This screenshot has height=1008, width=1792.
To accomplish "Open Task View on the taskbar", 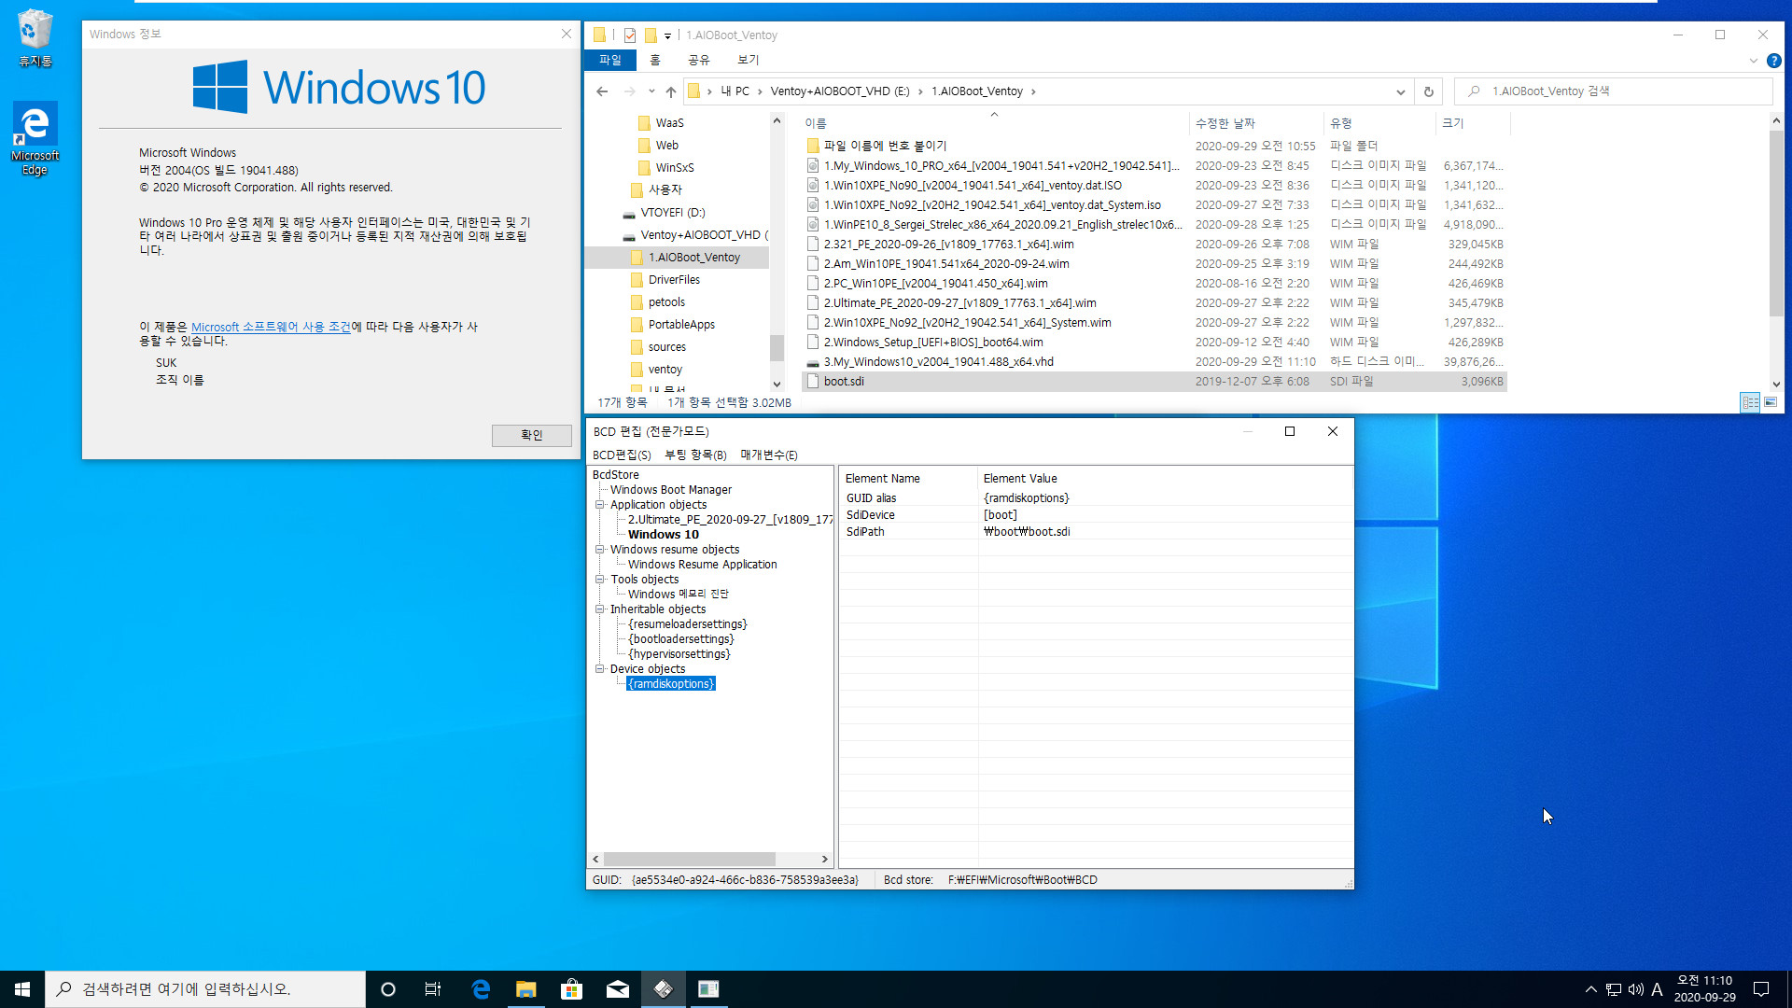I will tap(433, 989).
